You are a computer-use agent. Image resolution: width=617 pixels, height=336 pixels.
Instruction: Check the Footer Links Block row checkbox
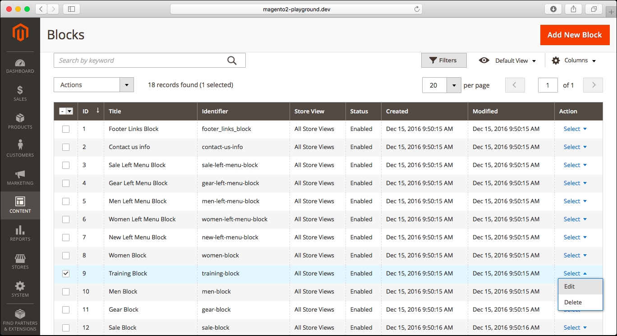(x=66, y=129)
